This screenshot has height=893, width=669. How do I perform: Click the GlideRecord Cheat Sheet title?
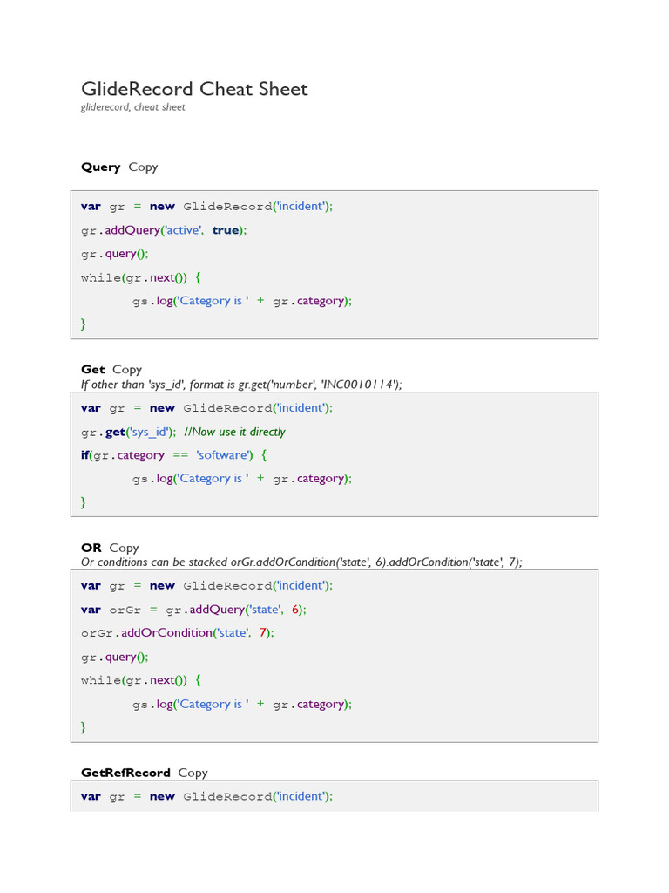coord(194,89)
